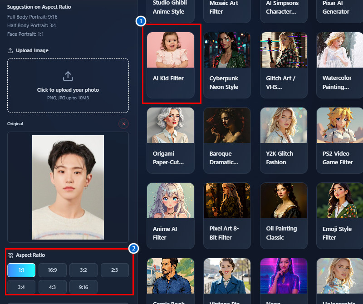Pick the Origami Paper-Cut style
This screenshot has height=304, width=363.
click(x=171, y=140)
